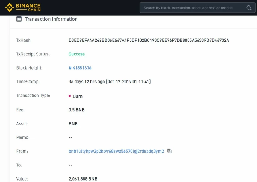
Task: Click the TimeStamp: label
Action: [x=28, y=82]
